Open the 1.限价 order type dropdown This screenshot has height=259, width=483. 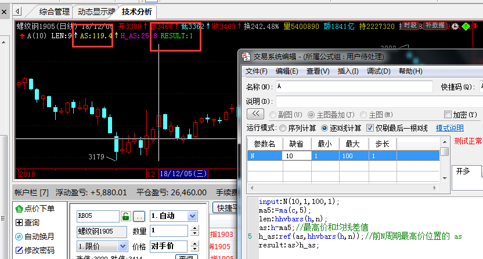click(102, 246)
